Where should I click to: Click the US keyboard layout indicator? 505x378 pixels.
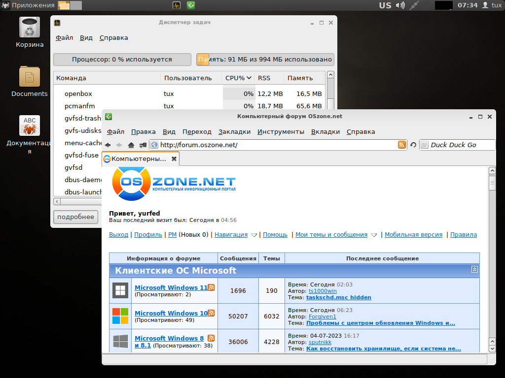pyautogui.click(x=385, y=5)
